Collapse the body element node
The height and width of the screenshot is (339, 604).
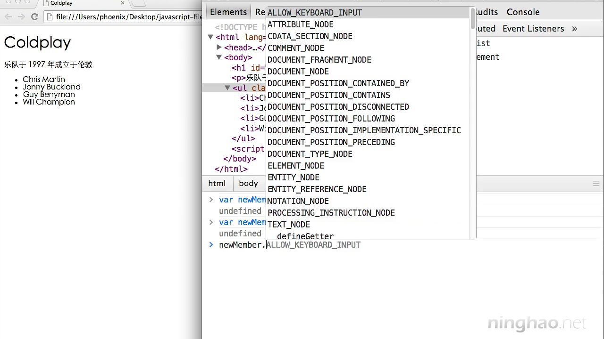(x=219, y=57)
